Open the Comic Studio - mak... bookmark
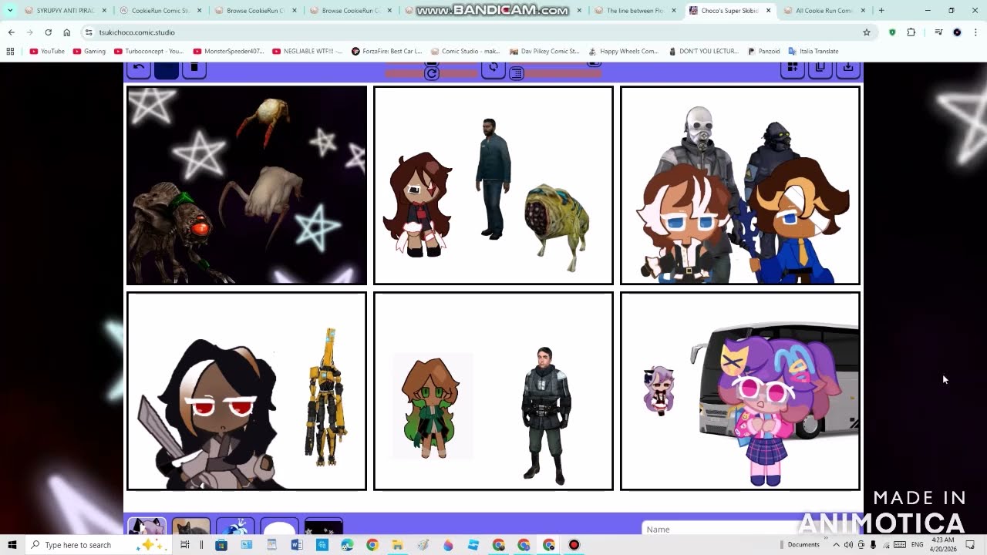The height and width of the screenshot is (555, 987). 466,51
